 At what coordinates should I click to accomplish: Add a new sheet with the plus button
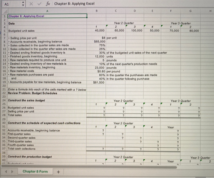[58, 172]
